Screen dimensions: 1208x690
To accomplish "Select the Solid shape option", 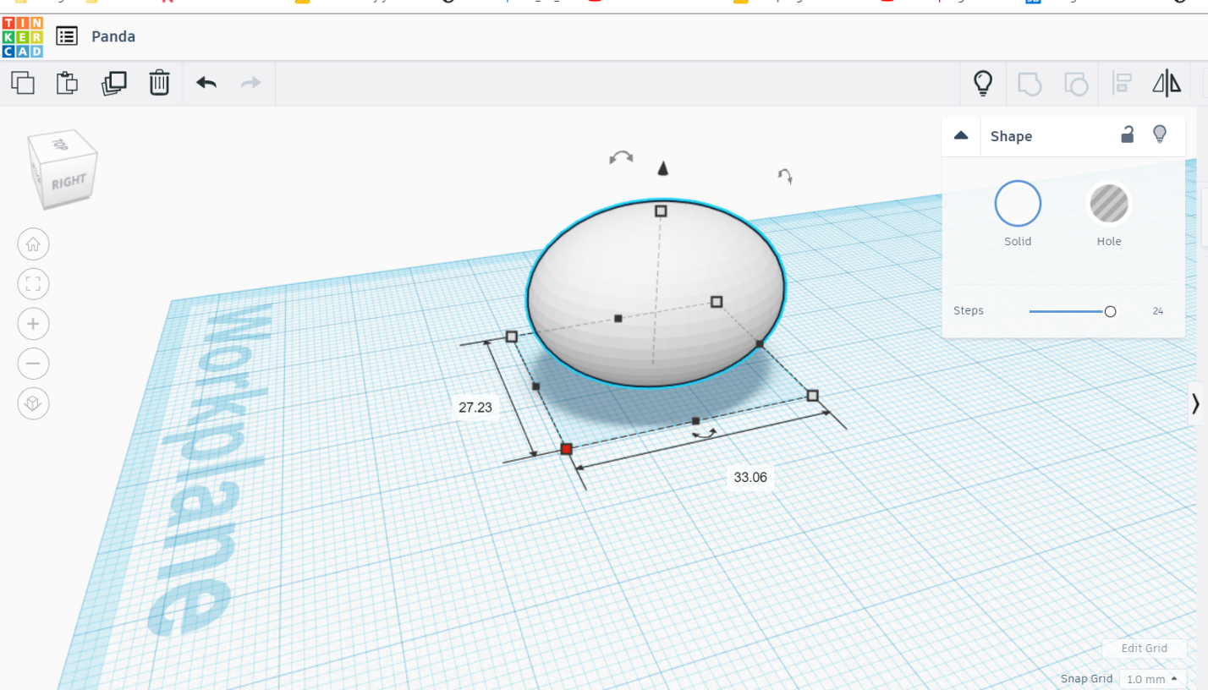I will [x=1018, y=204].
